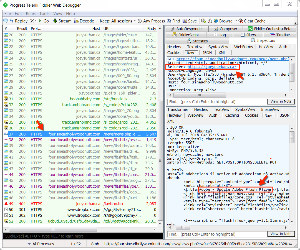Screen dimensions: 300x250
Task: Open the Keep: All sessions dropdown
Action: tap(118, 21)
